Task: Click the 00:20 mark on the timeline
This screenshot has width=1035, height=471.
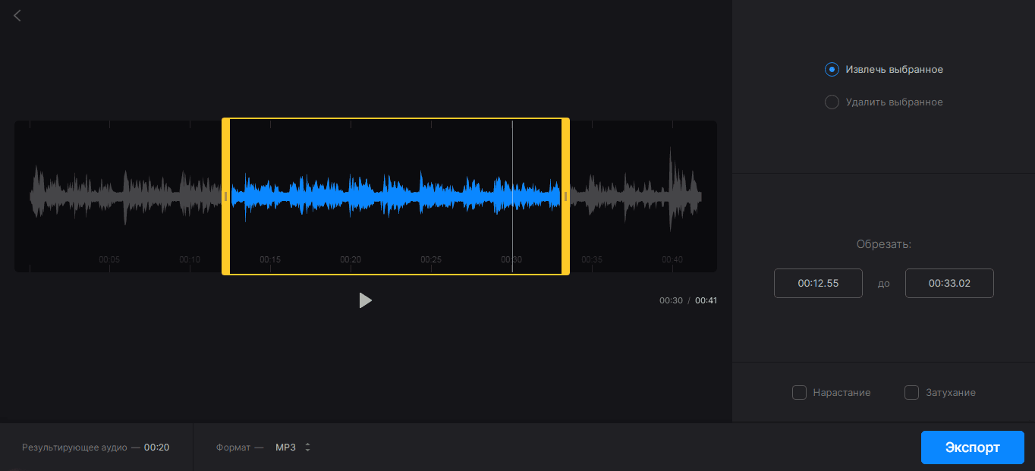Action: [x=351, y=259]
